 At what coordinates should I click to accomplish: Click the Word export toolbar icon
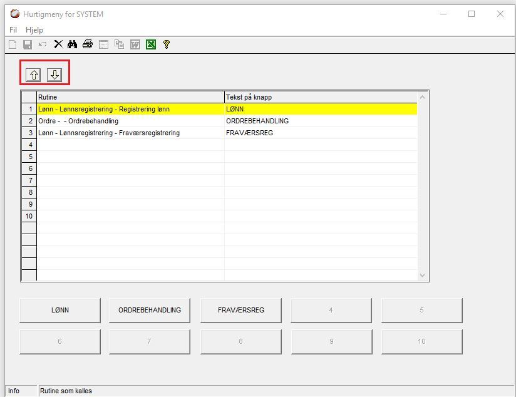pos(135,44)
